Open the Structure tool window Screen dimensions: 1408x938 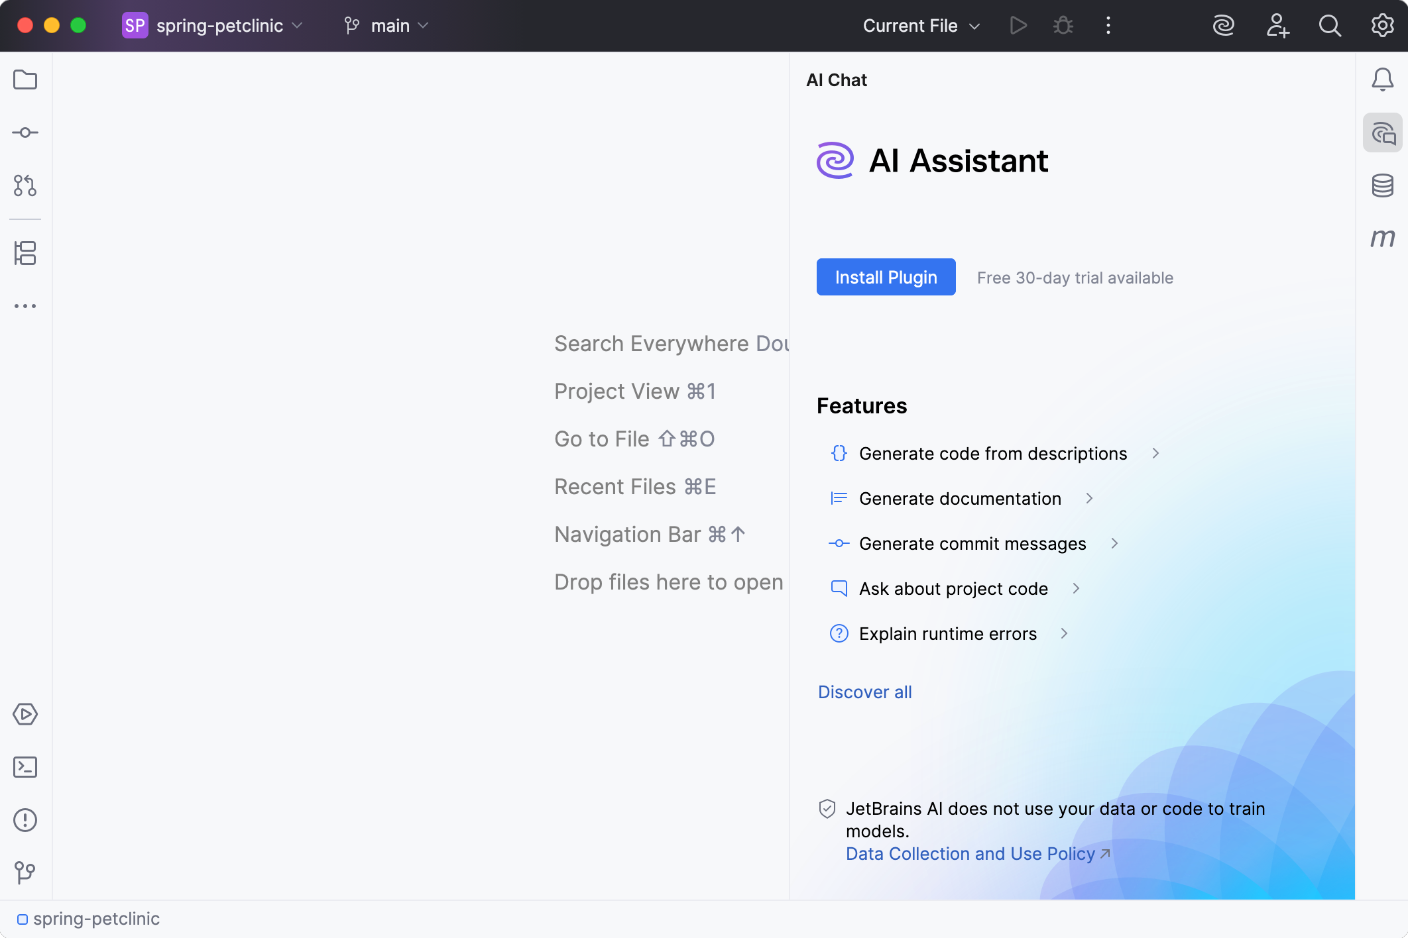[25, 254]
